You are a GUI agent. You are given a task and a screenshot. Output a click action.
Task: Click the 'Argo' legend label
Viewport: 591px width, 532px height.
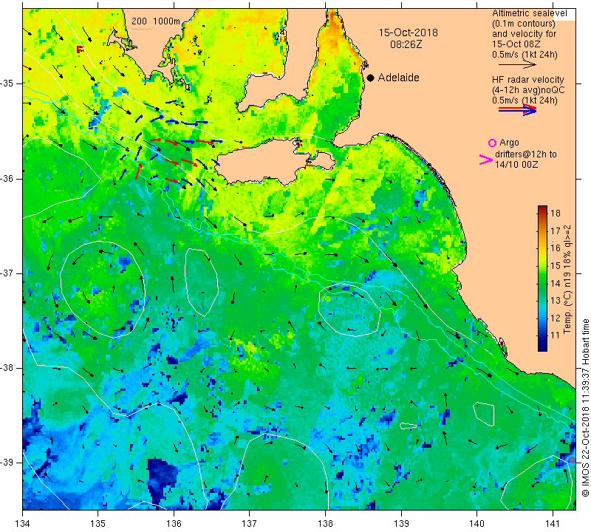pos(509,143)
